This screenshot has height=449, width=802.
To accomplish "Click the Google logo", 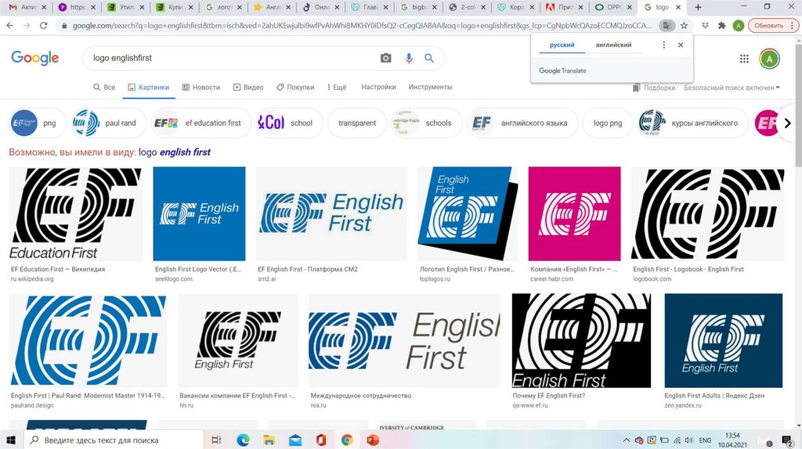I will tap(34, 58).
